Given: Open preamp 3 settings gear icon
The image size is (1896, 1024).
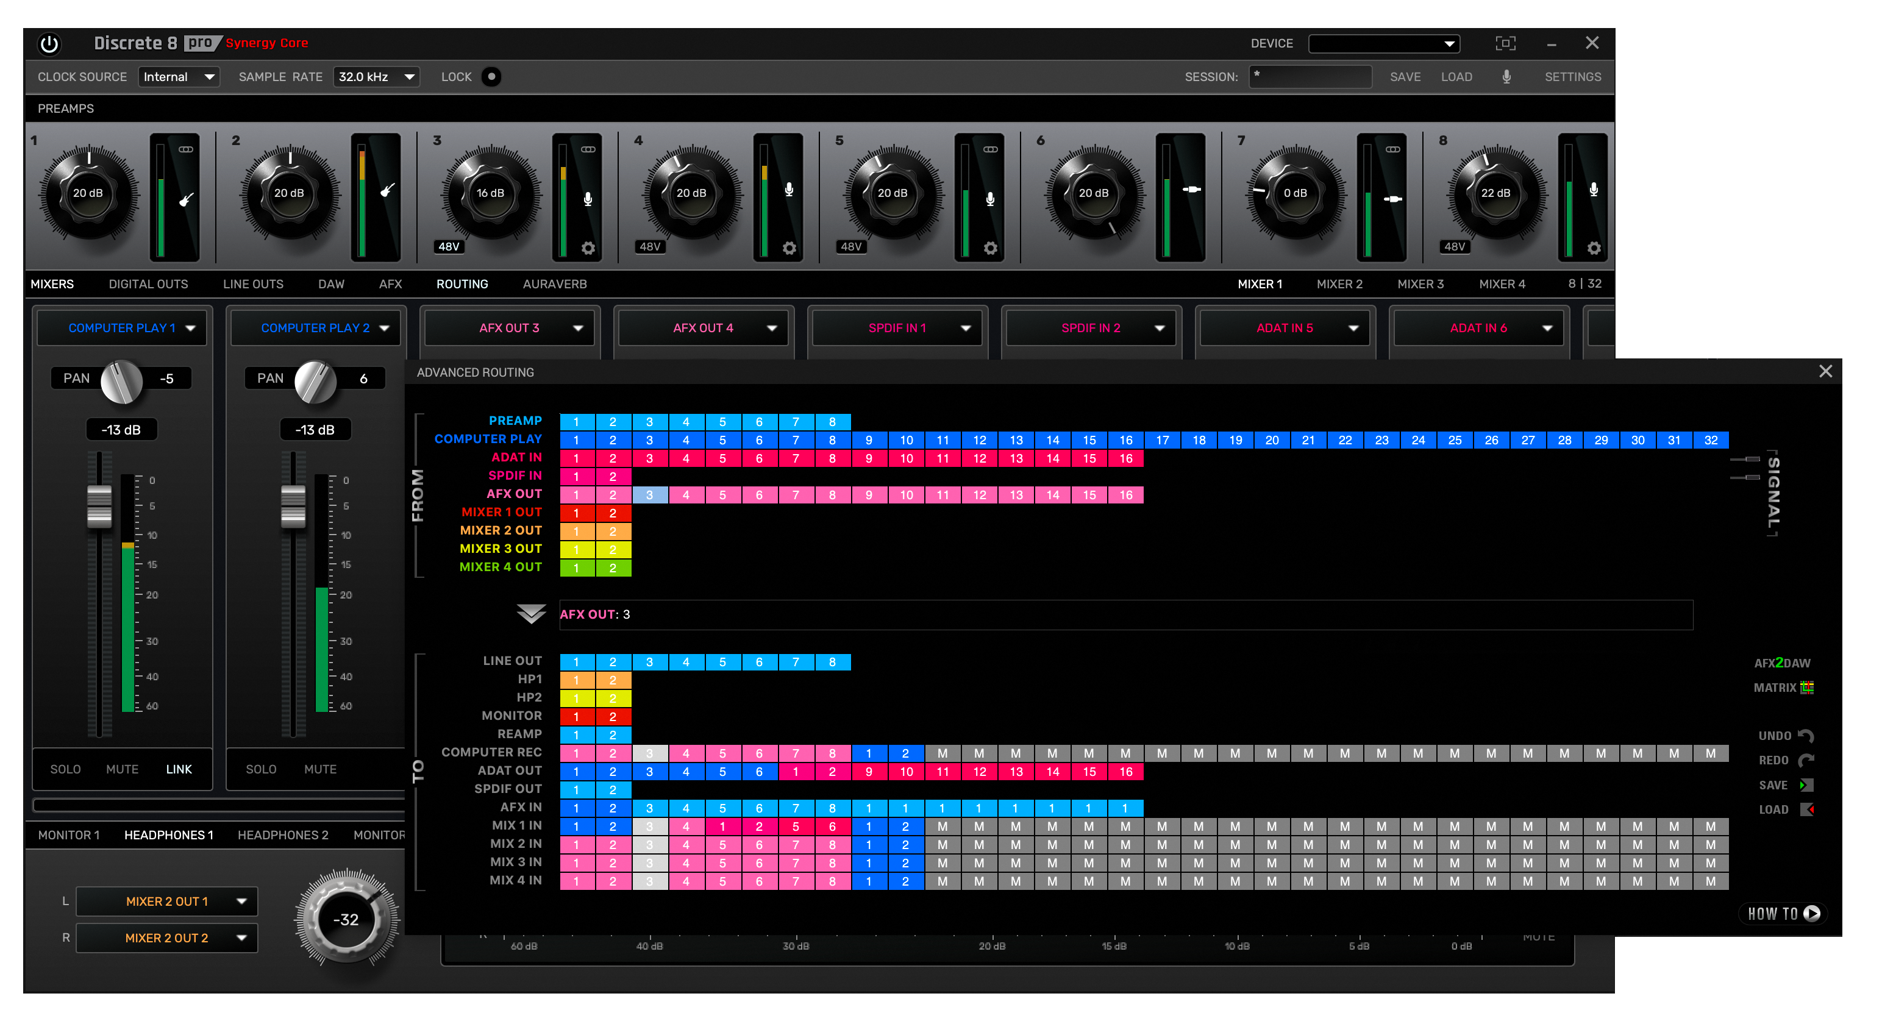Looking at the screenshot, I should pyautogui.click(x=588, y=248).
